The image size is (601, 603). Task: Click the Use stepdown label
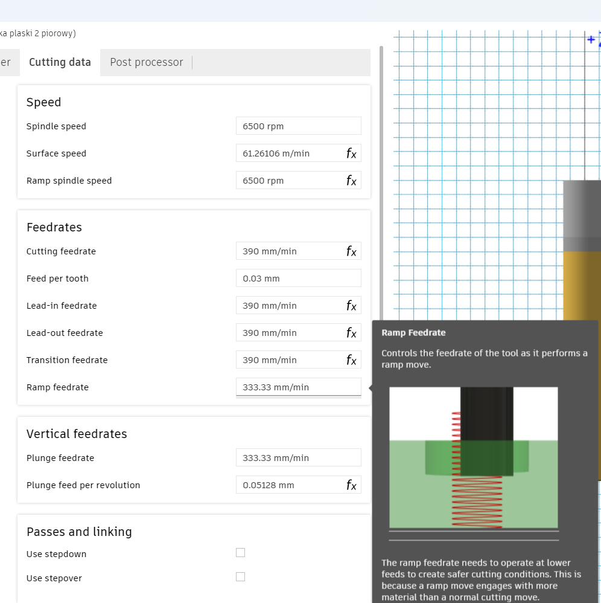(x=57, y=554)
